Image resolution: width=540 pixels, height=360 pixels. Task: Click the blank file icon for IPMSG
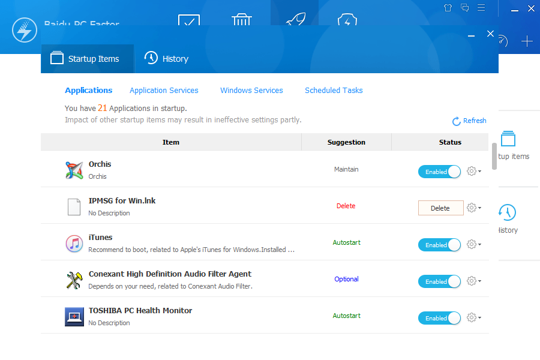click(74, 206)
